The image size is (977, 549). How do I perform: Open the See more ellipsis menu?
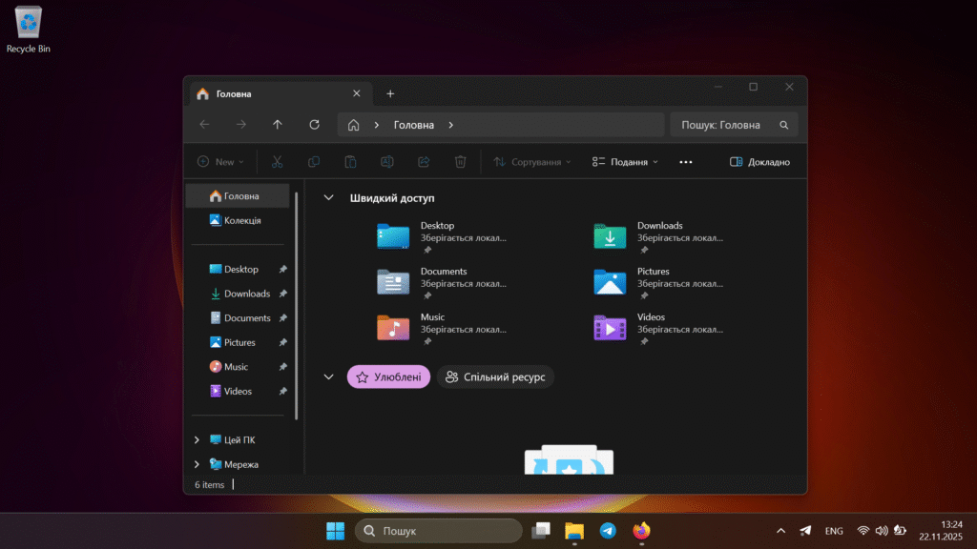pos(685,161)
